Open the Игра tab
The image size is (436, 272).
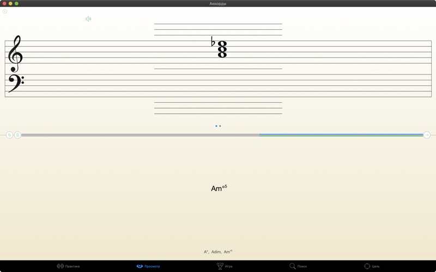pyautogui.click(x=225, y=266)
